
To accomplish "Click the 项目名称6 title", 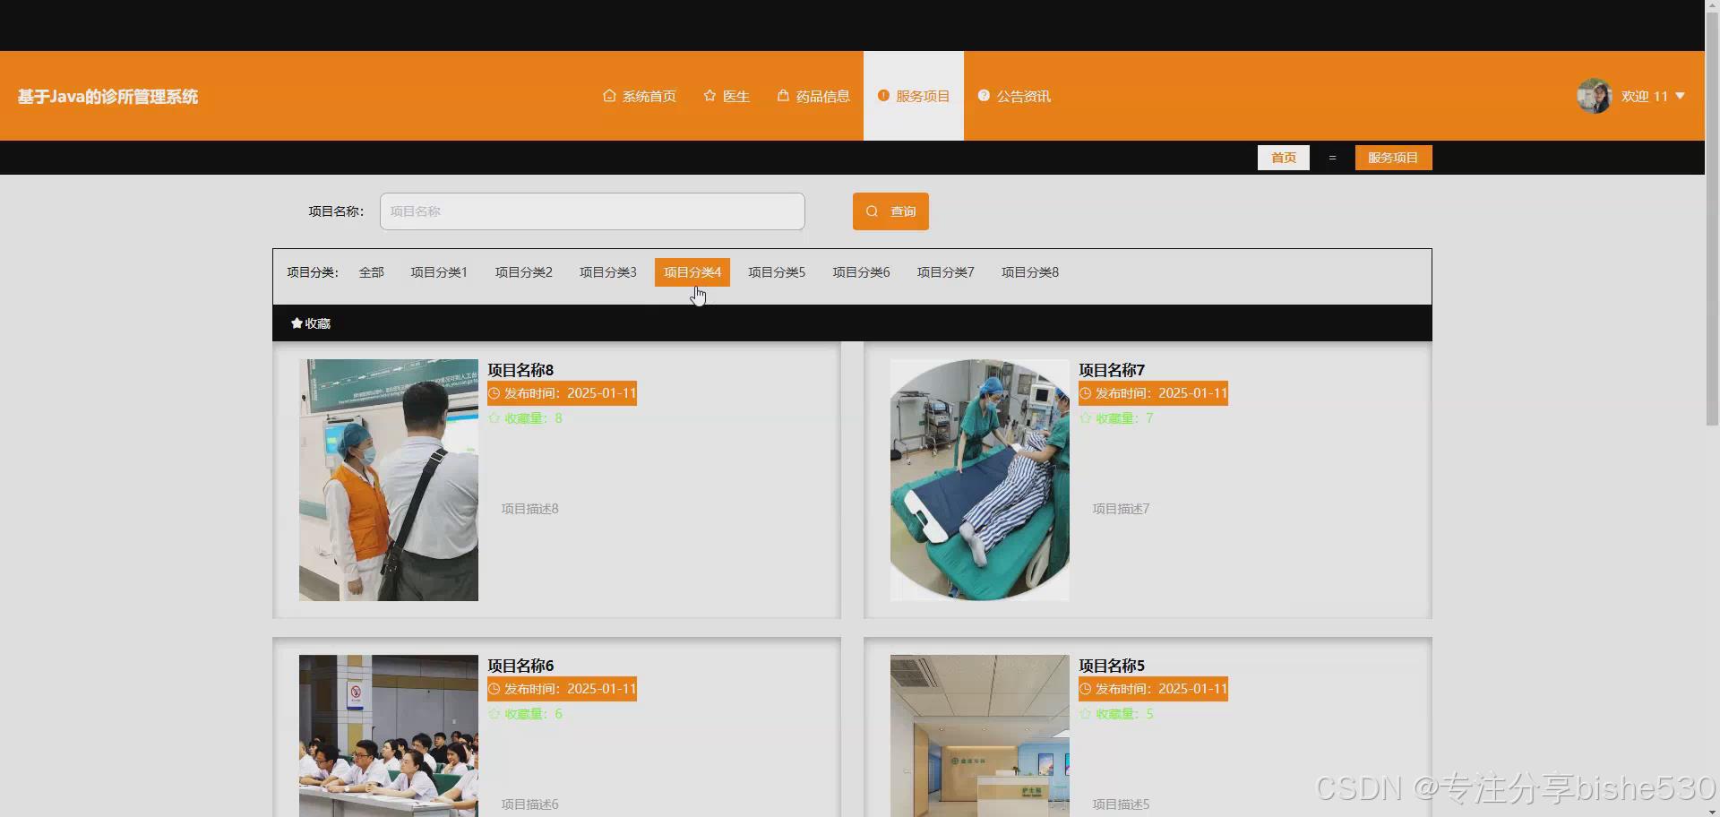I will [520, 666].
